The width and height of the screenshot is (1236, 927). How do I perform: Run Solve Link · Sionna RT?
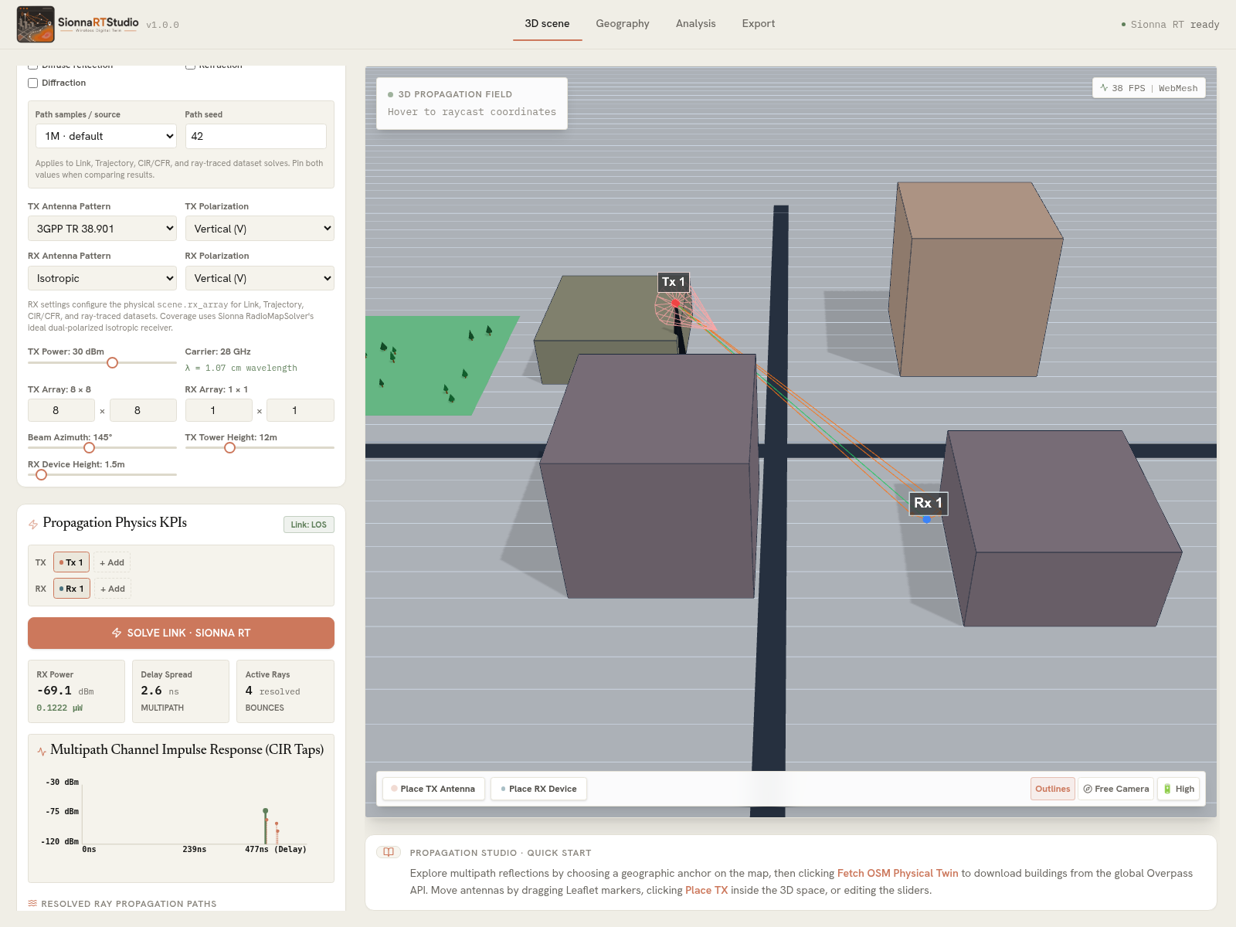click(181, 633)
